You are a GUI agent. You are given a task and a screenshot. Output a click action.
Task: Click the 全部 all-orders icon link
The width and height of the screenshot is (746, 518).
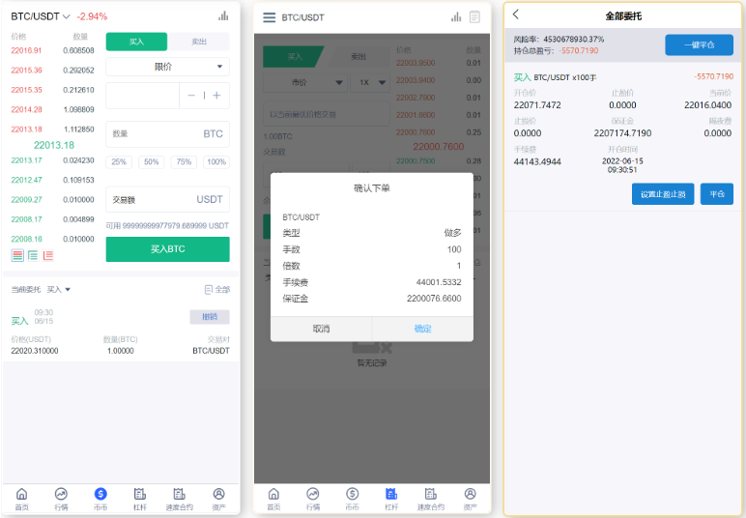(x=216, y=289)
